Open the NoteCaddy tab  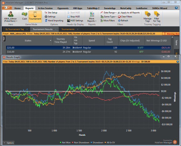tap(126, 8)
